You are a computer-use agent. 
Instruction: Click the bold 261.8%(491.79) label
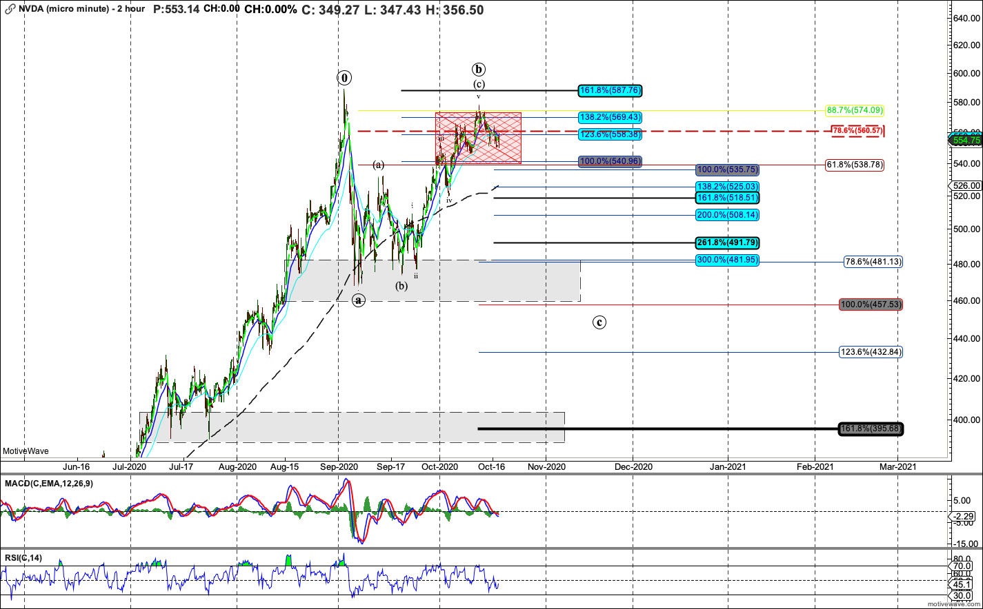point(727,242)
